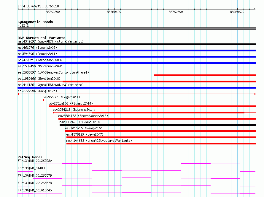Click the black bar of nsv3382422
Viewport: 264px width, 197px height.
click(158, 125)
